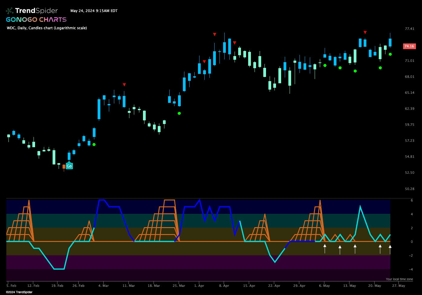The height and width of the screenshot is (295, 422).
Task: Click the 22. Apr date axis label
Action: click(x=274, y=286)
